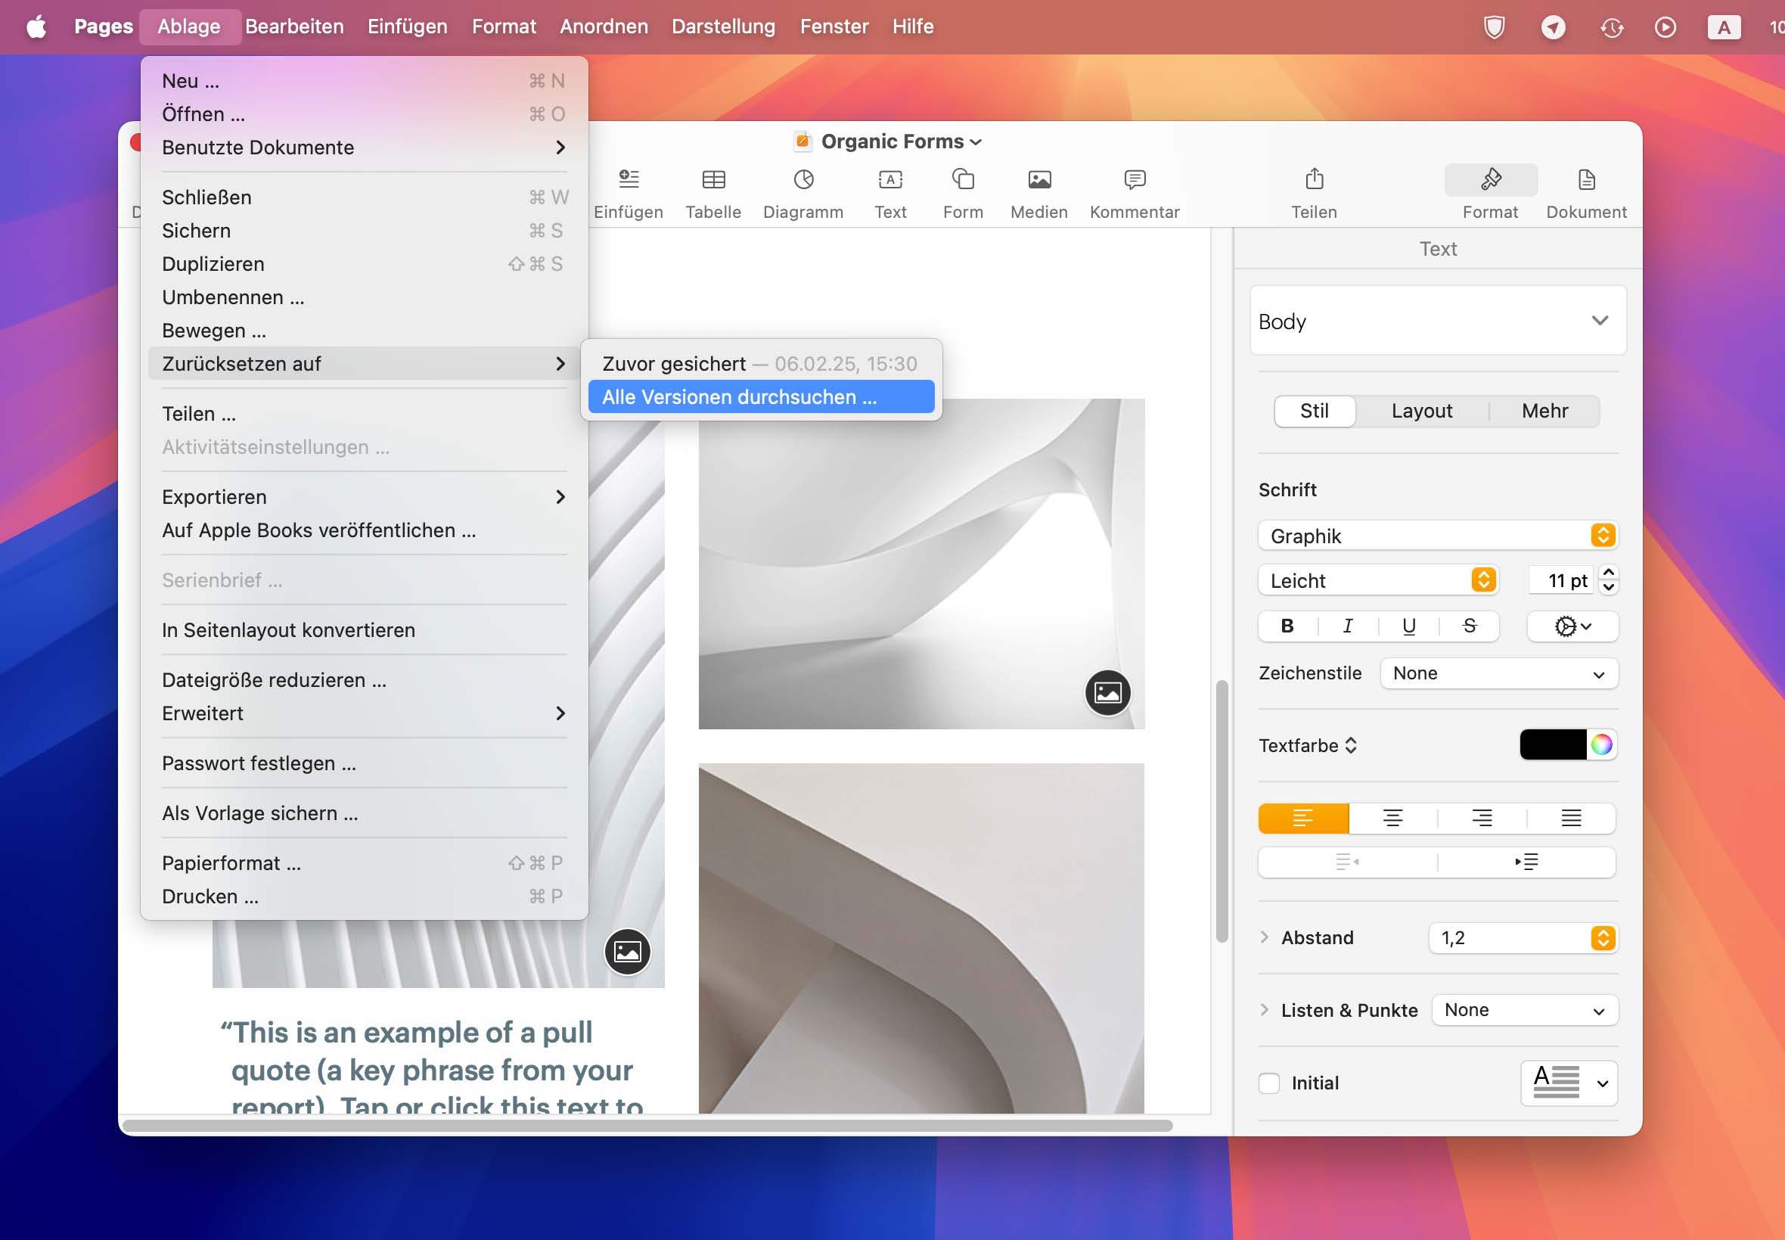Open the keyboard input source A icon
This screenshot has width=1785, height=1240.
point(1723,27)
